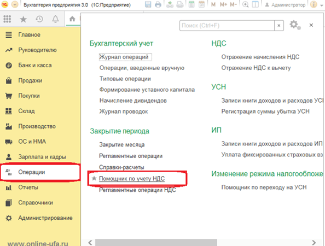Open Записи книги доходов и расходов УСН
This screenshot has width=325, height=246.
tap(272, 101)
